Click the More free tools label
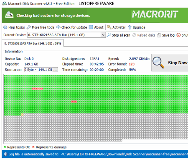This screenshot has height=160, width=188. tap(43, 27)
